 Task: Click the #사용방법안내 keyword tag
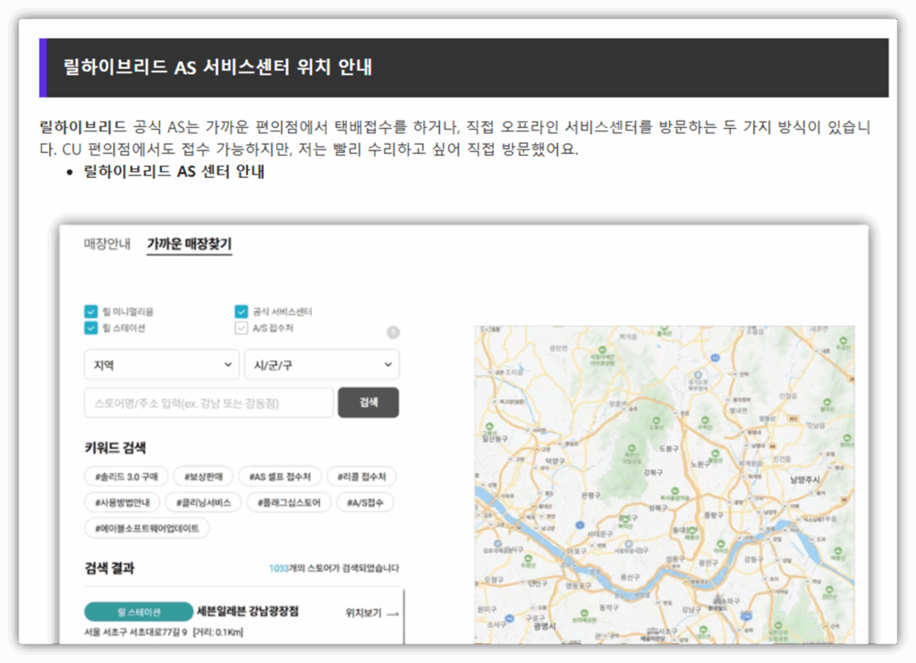122,502
